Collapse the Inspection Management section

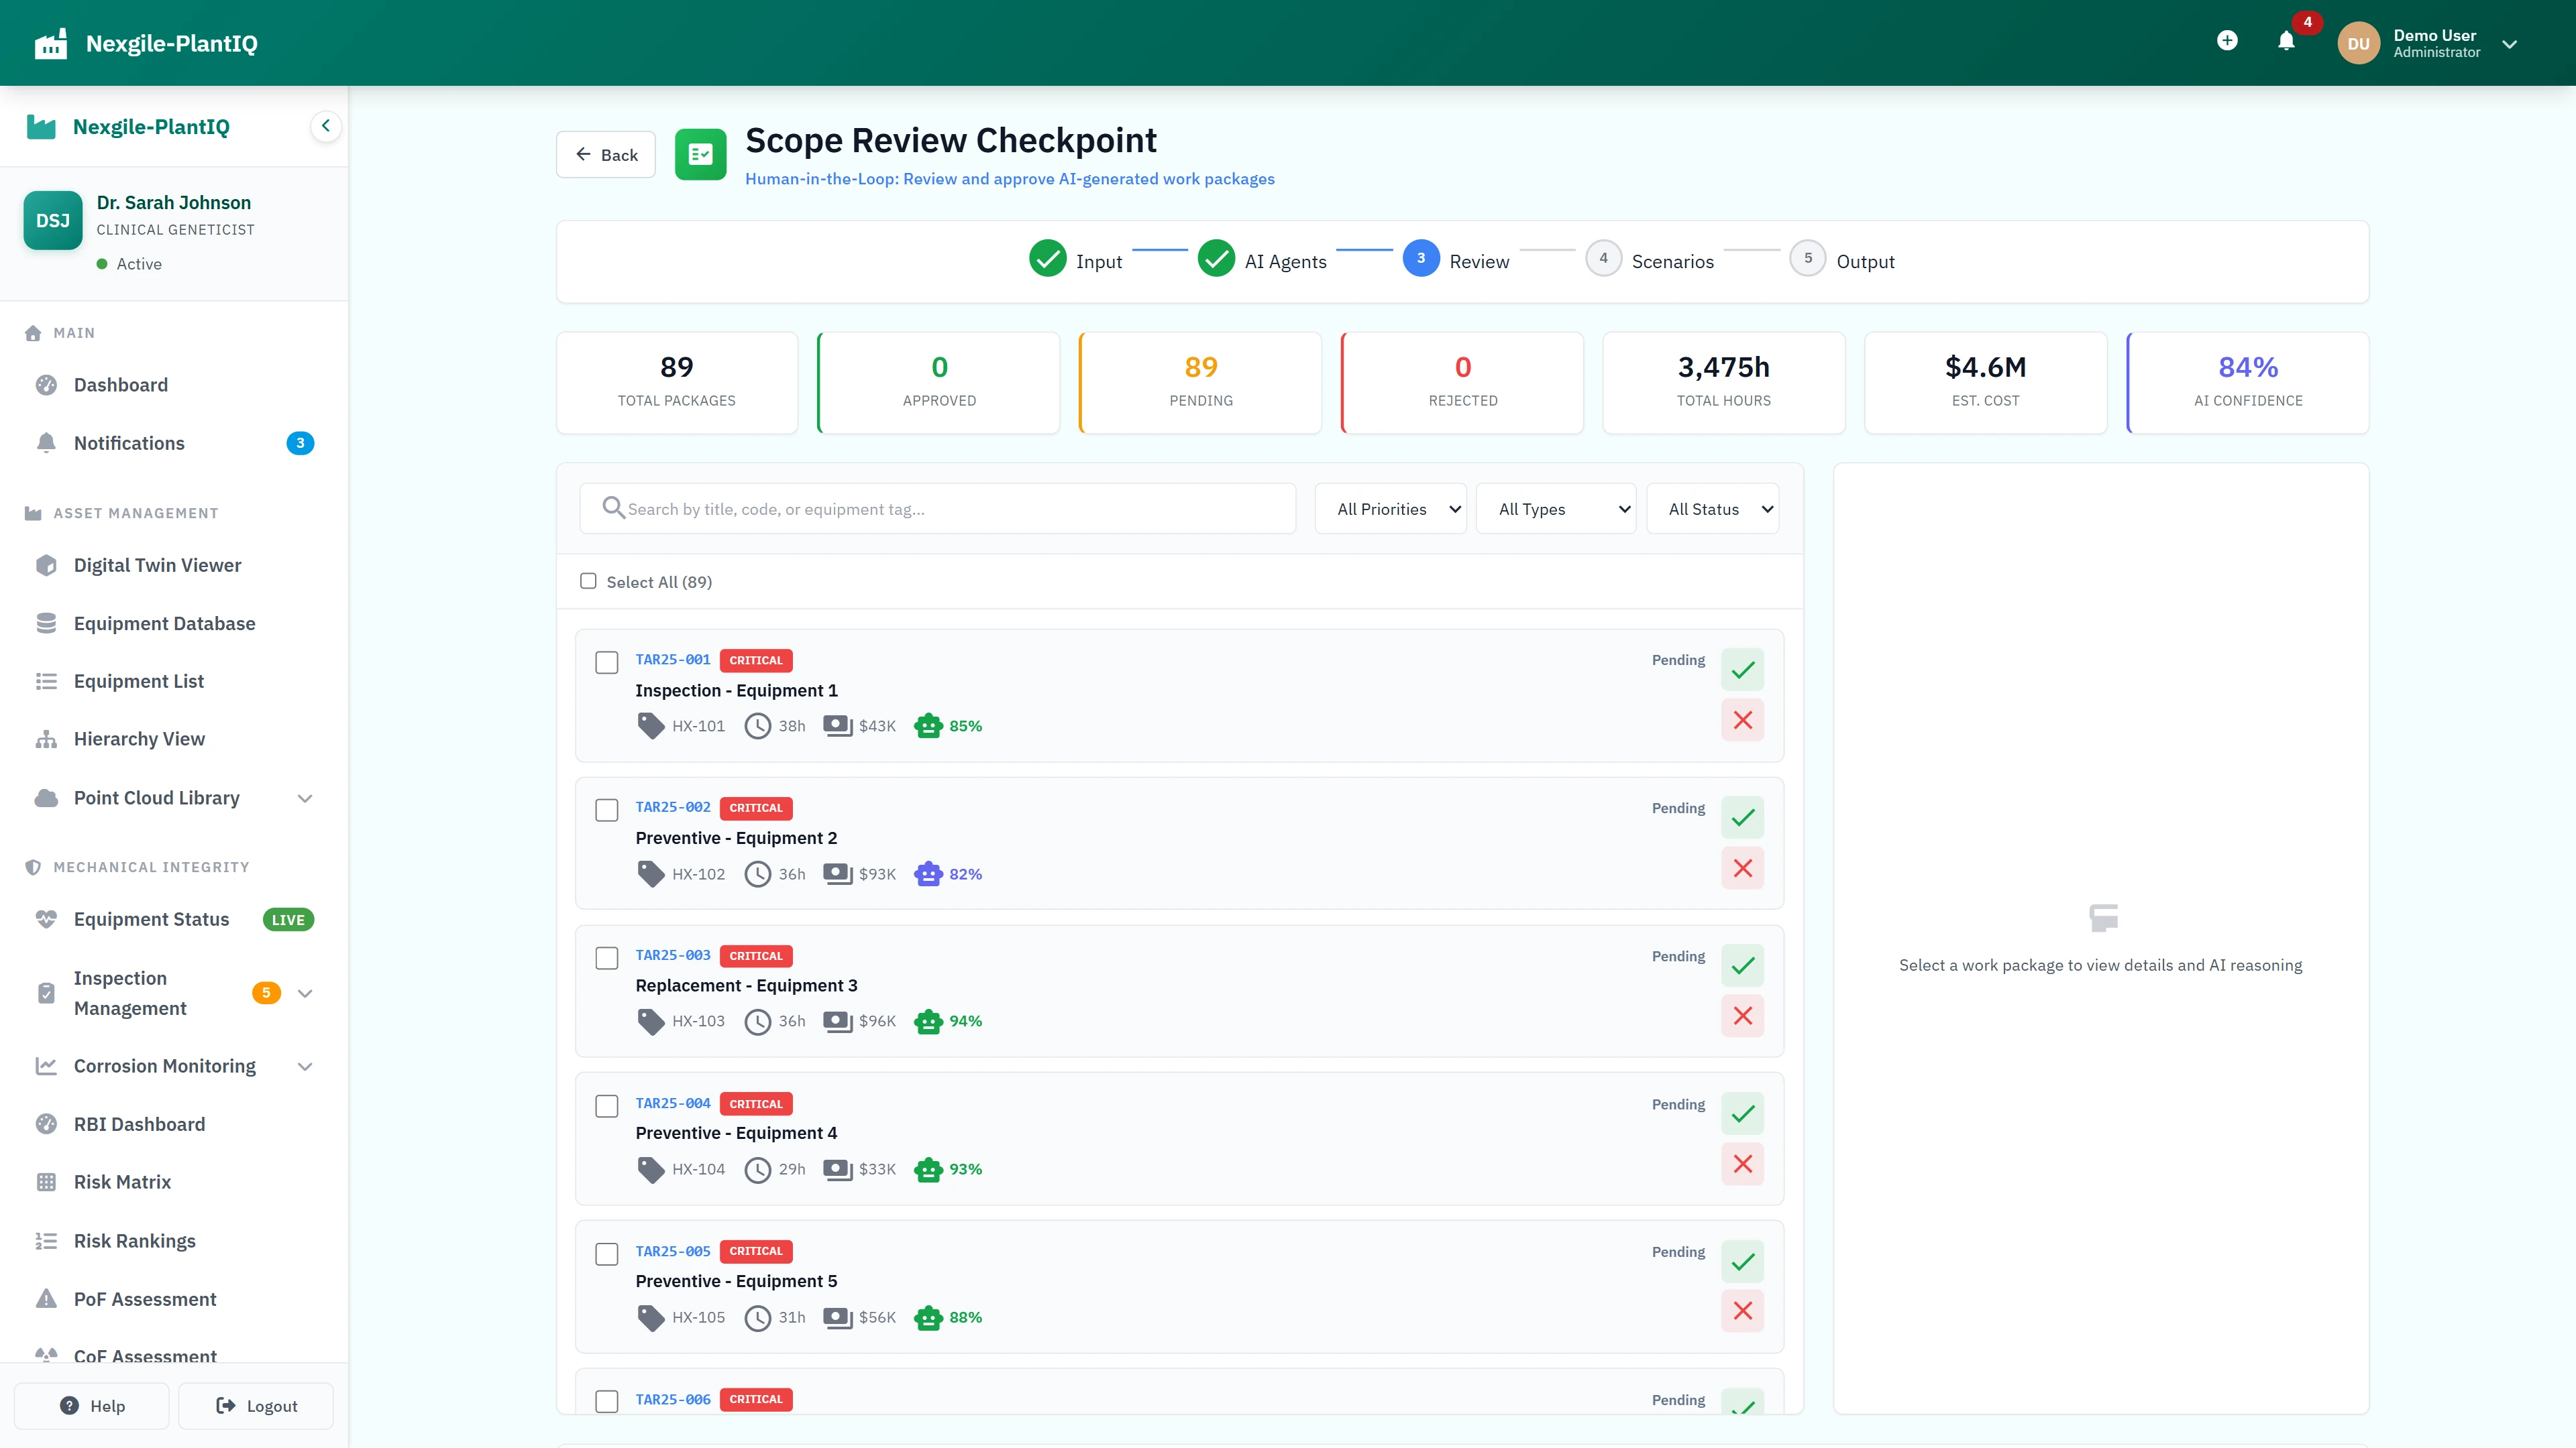pyautogui.click(x=305, y=992)
